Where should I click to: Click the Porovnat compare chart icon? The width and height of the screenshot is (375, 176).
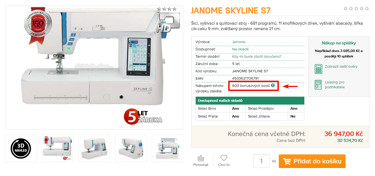coord(201,158)
